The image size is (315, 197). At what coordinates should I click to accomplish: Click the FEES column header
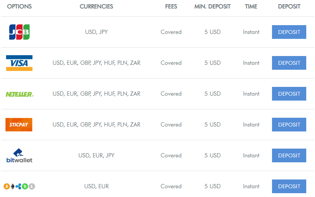[x=171, y=6]
